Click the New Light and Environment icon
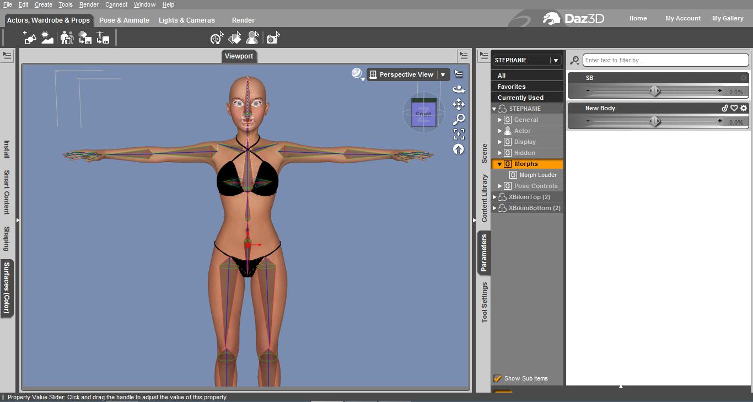Image resolution: width=753 pixels, height=402 pixels. 47,37
